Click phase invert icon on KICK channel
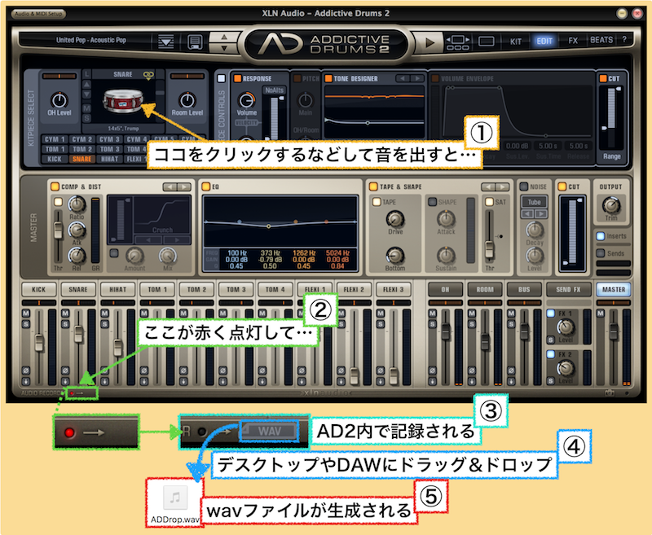Screen dimensions: 652x535 tap(26, 370)
